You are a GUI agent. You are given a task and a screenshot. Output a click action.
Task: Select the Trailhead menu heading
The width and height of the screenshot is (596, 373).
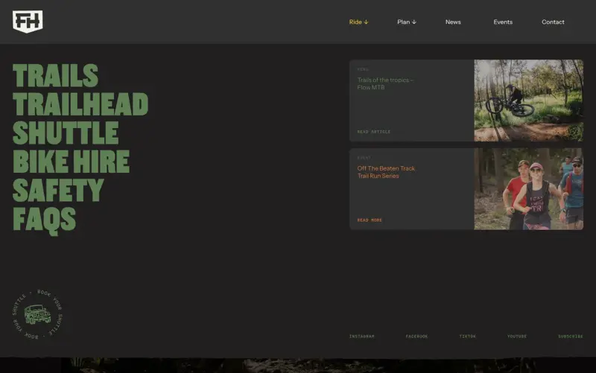pos(80,104)
